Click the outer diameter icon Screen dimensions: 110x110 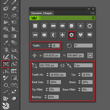point(34,65)
